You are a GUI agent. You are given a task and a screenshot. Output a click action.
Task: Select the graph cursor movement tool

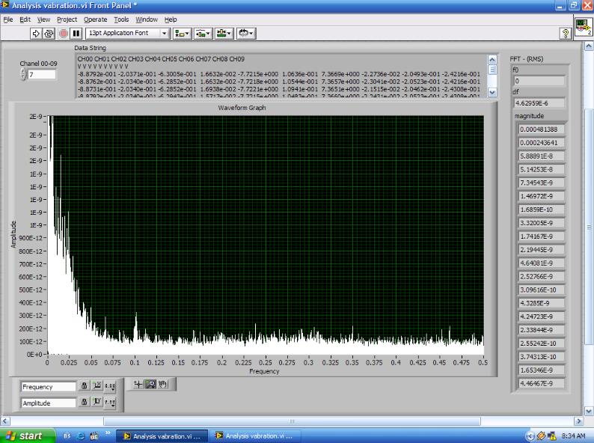[138, 384]
